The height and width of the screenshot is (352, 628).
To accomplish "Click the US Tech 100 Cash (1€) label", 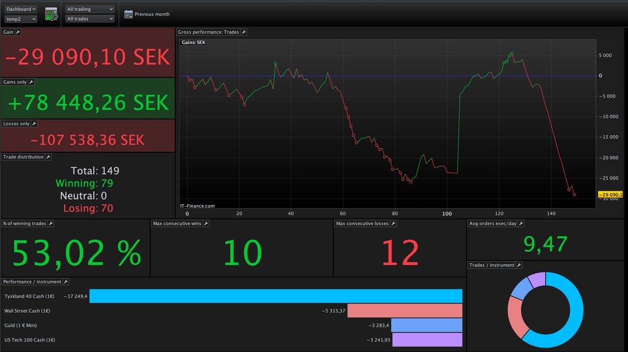I will tap(30, 340).
